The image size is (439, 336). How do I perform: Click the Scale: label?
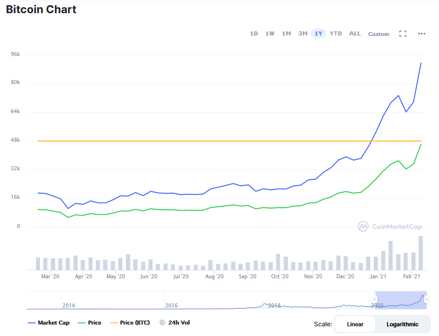(x=323, y=324)
